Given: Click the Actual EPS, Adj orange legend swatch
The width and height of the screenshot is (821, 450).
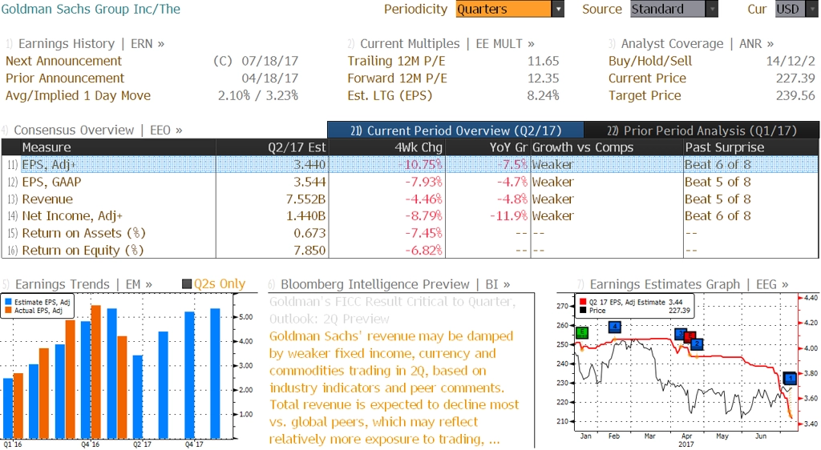Looking at the screenshot, I should 8,311.
